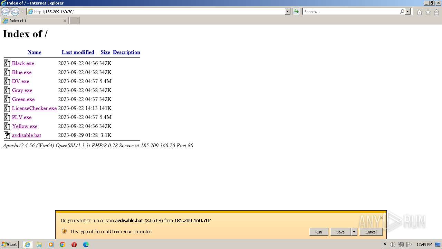Image resolution: width=442 pixels, height=249 pixels.
Task: Launch Microsoft Edge from the taskbar
Action: 86,245
